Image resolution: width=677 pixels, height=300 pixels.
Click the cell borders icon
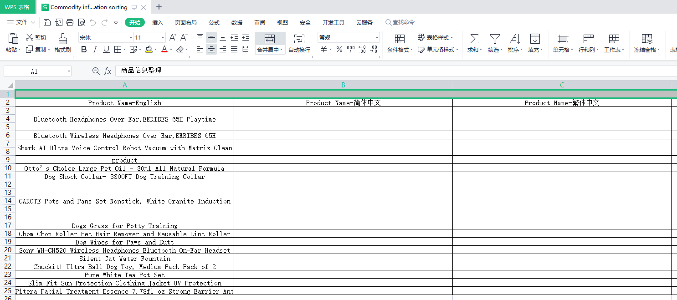click(118, 50)
